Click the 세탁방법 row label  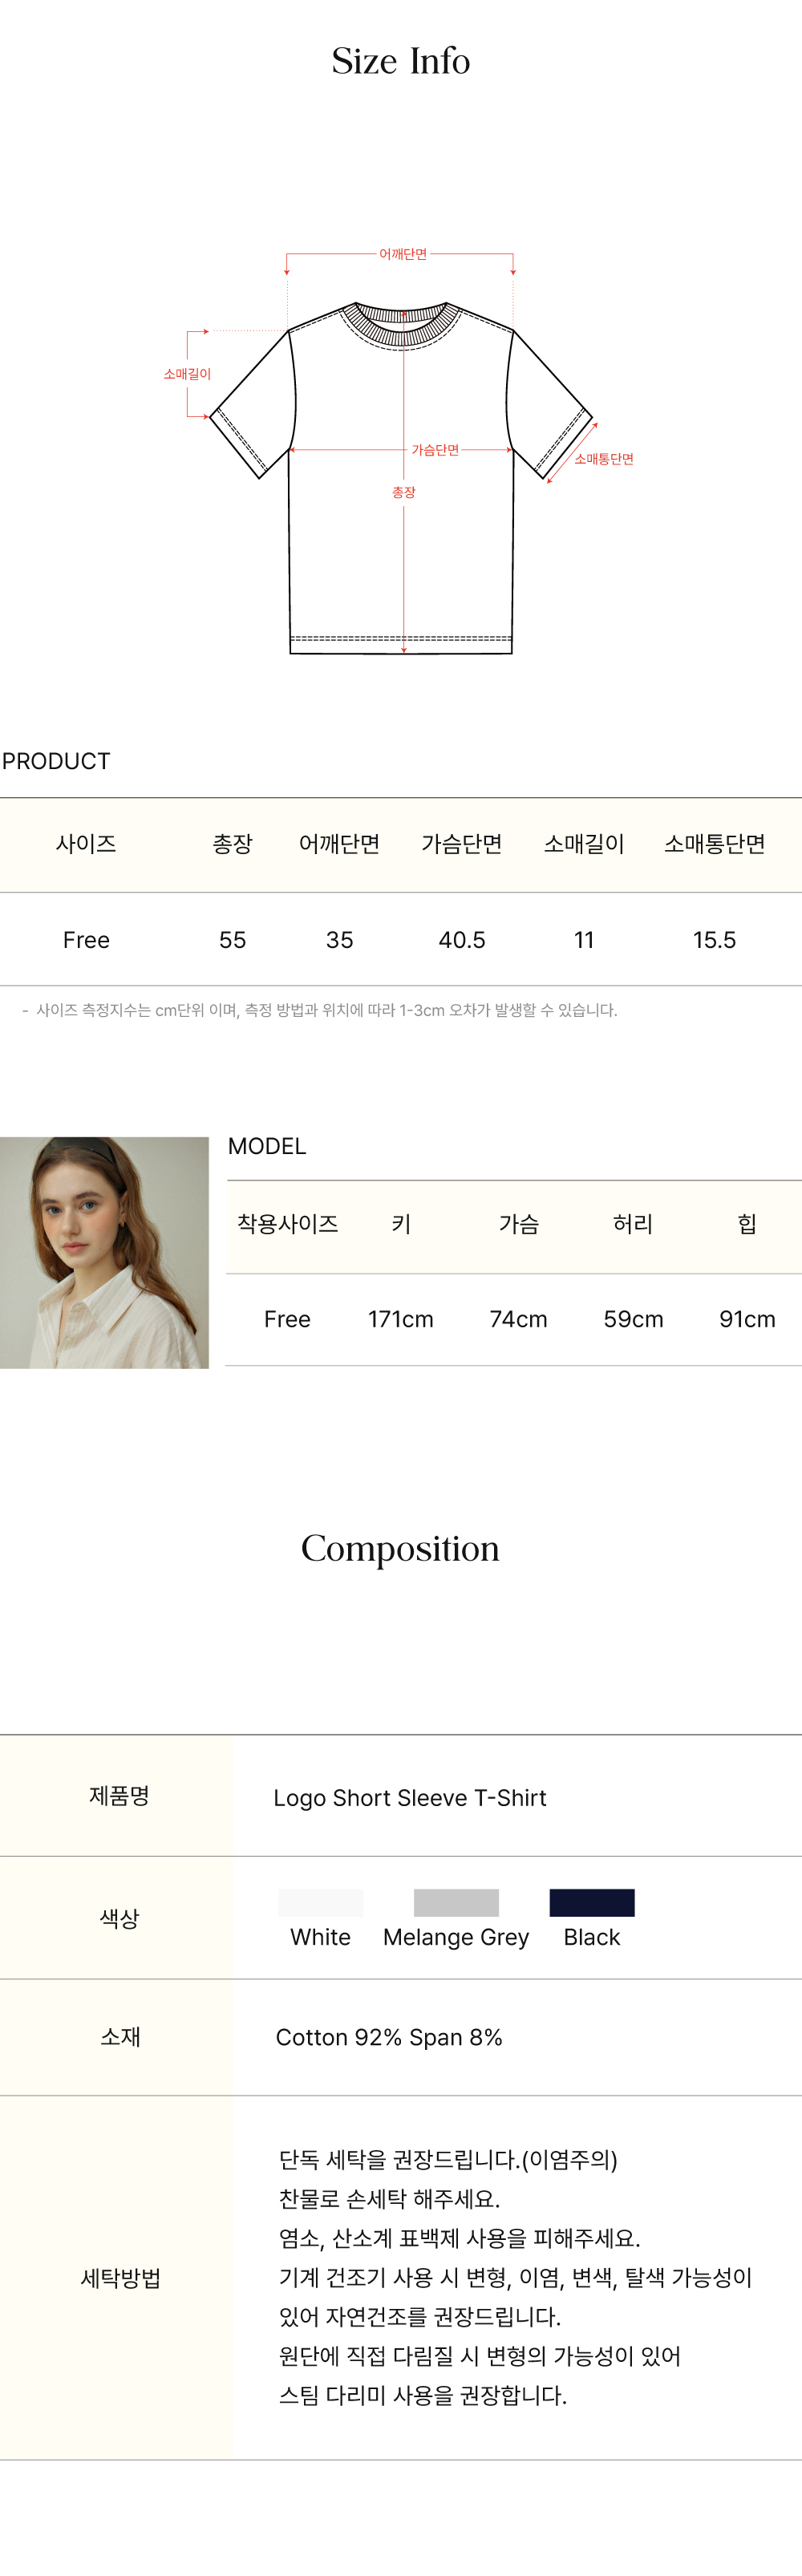pos(120,2278)
